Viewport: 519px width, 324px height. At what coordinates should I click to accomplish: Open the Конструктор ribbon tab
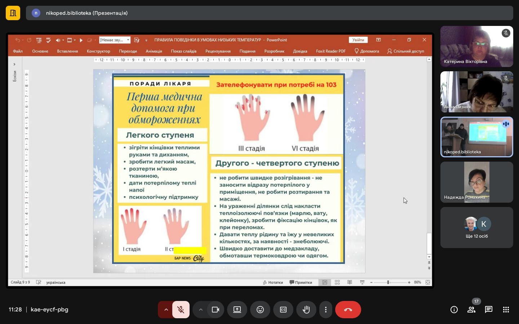click(x=98, y=51)
